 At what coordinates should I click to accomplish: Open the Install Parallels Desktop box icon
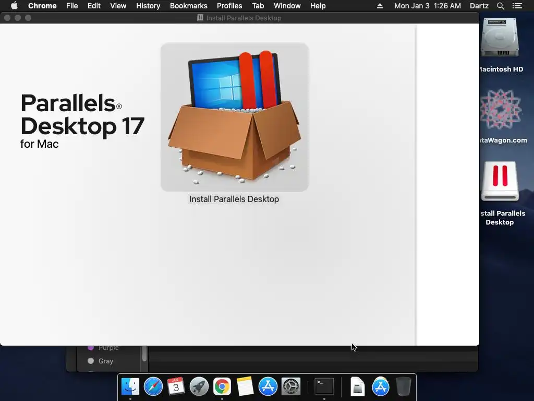235,117
